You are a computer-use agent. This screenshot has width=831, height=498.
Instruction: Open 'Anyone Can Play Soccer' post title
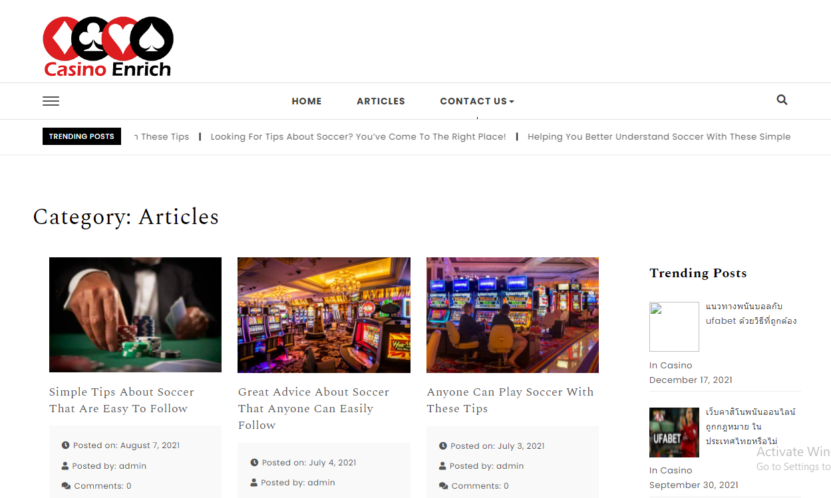510,400
